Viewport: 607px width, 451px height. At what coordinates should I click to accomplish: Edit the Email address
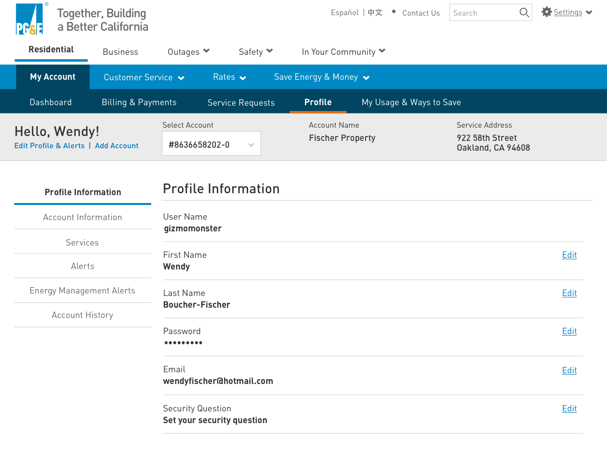pyautogui.click(x=569, y=370)
